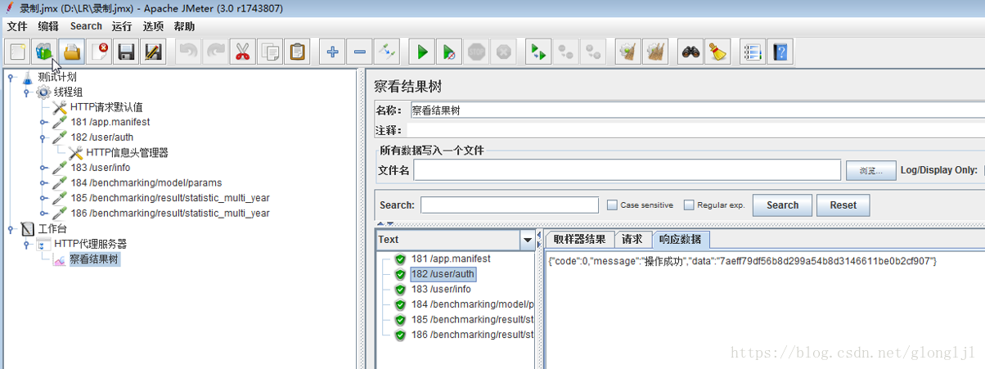Click the Search button

(782, 205)
